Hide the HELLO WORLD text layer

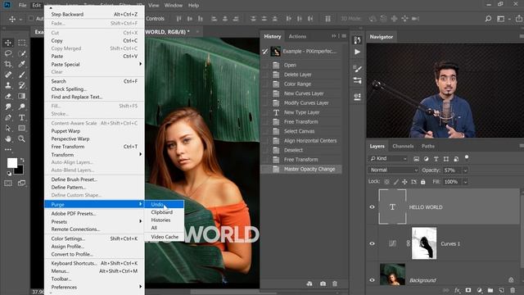click(372, 207)
